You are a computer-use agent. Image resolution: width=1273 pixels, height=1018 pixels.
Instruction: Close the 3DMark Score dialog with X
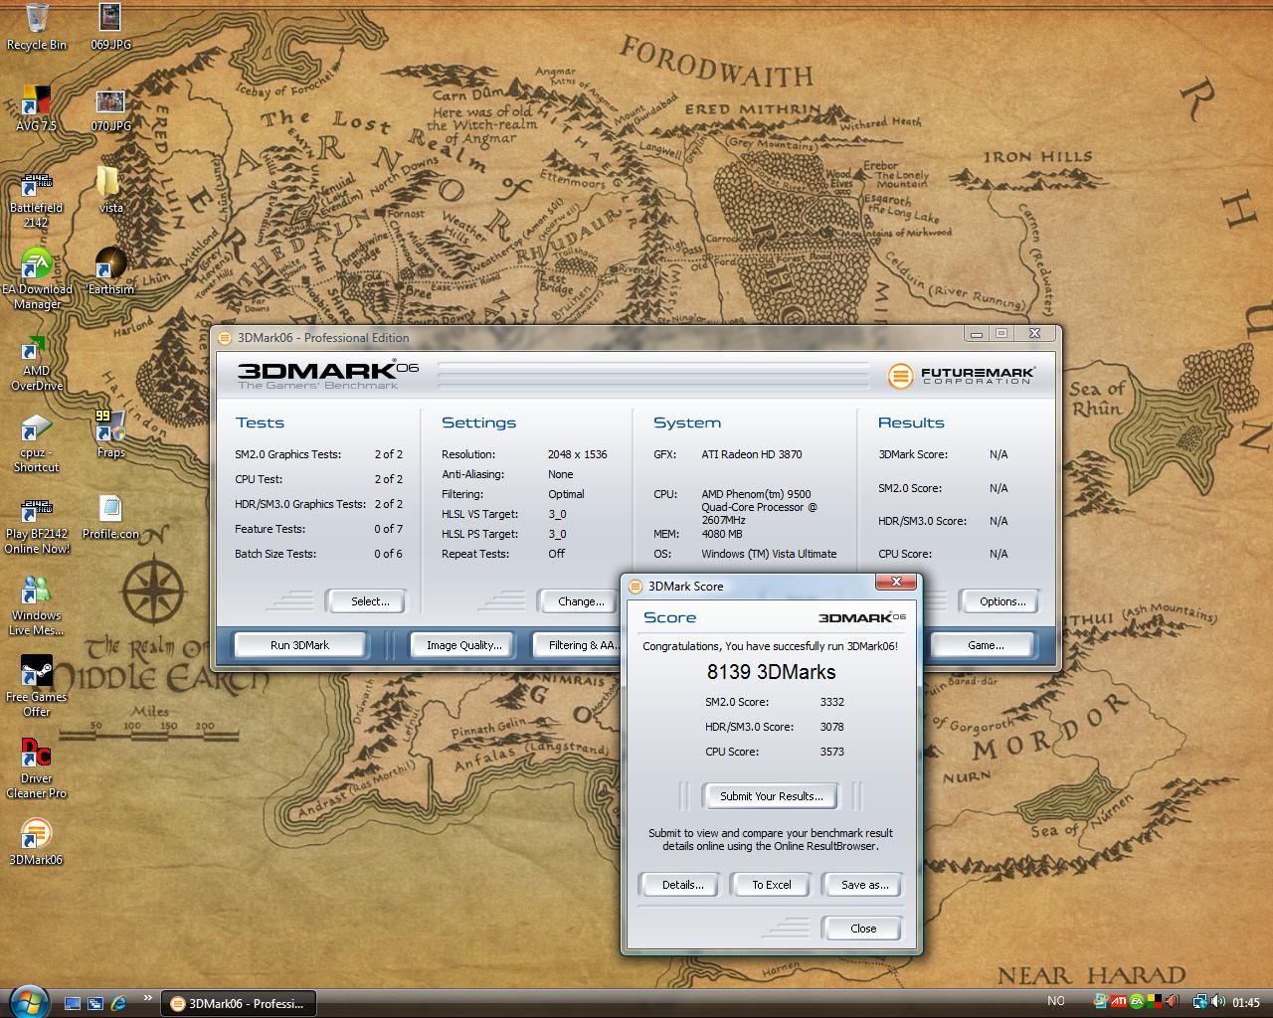coord(896,582)
